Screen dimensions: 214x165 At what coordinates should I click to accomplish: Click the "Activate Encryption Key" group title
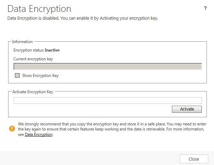click(x=33, y=91)
